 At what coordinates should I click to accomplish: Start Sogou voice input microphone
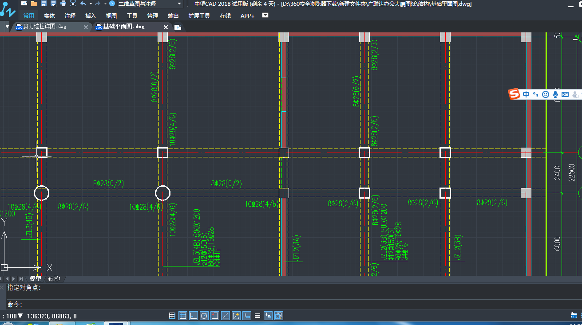[555, 94]
